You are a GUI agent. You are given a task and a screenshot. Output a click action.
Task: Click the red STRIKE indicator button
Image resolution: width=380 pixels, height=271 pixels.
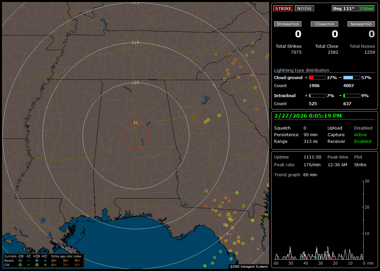click(x=283, y=8)
